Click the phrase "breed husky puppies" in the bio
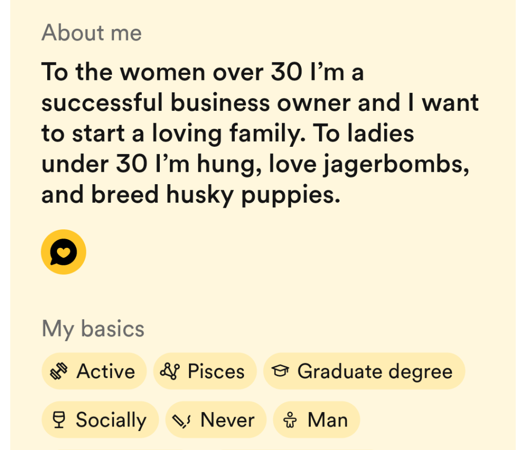The width and height of the screenshot is (526, 450). click(216, 195)
